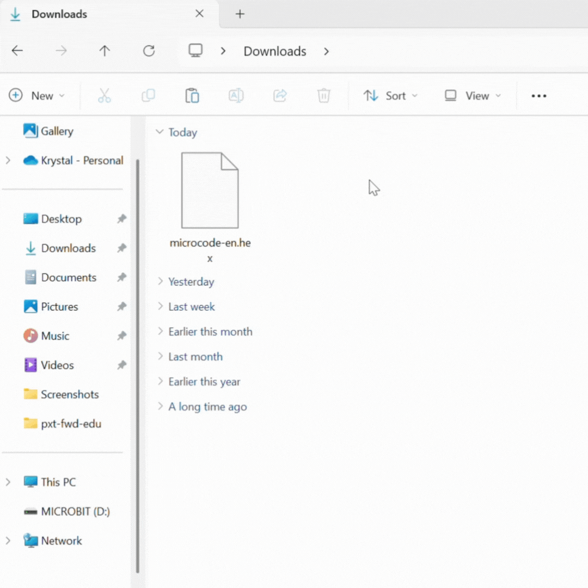Click the pin icon beside Videos
Image resolution: width=588 pixels, height=588 pixels.
(x=121, y=365)
